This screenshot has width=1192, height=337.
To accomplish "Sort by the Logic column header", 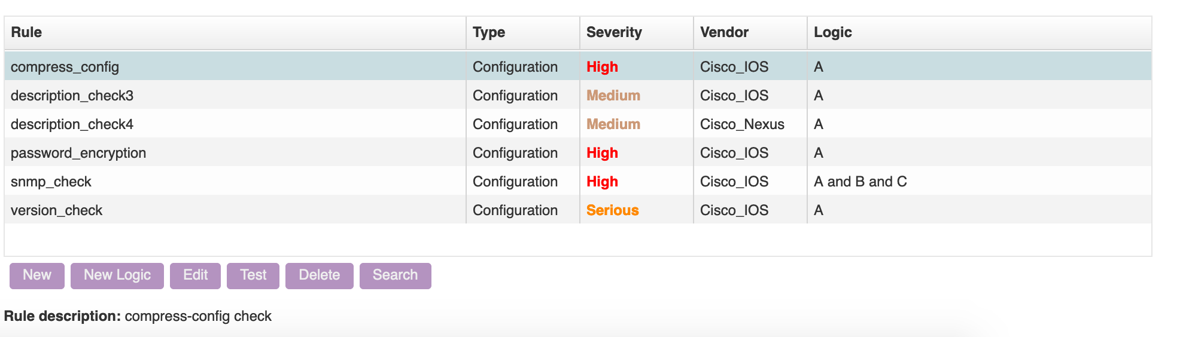I will (832, 32).
